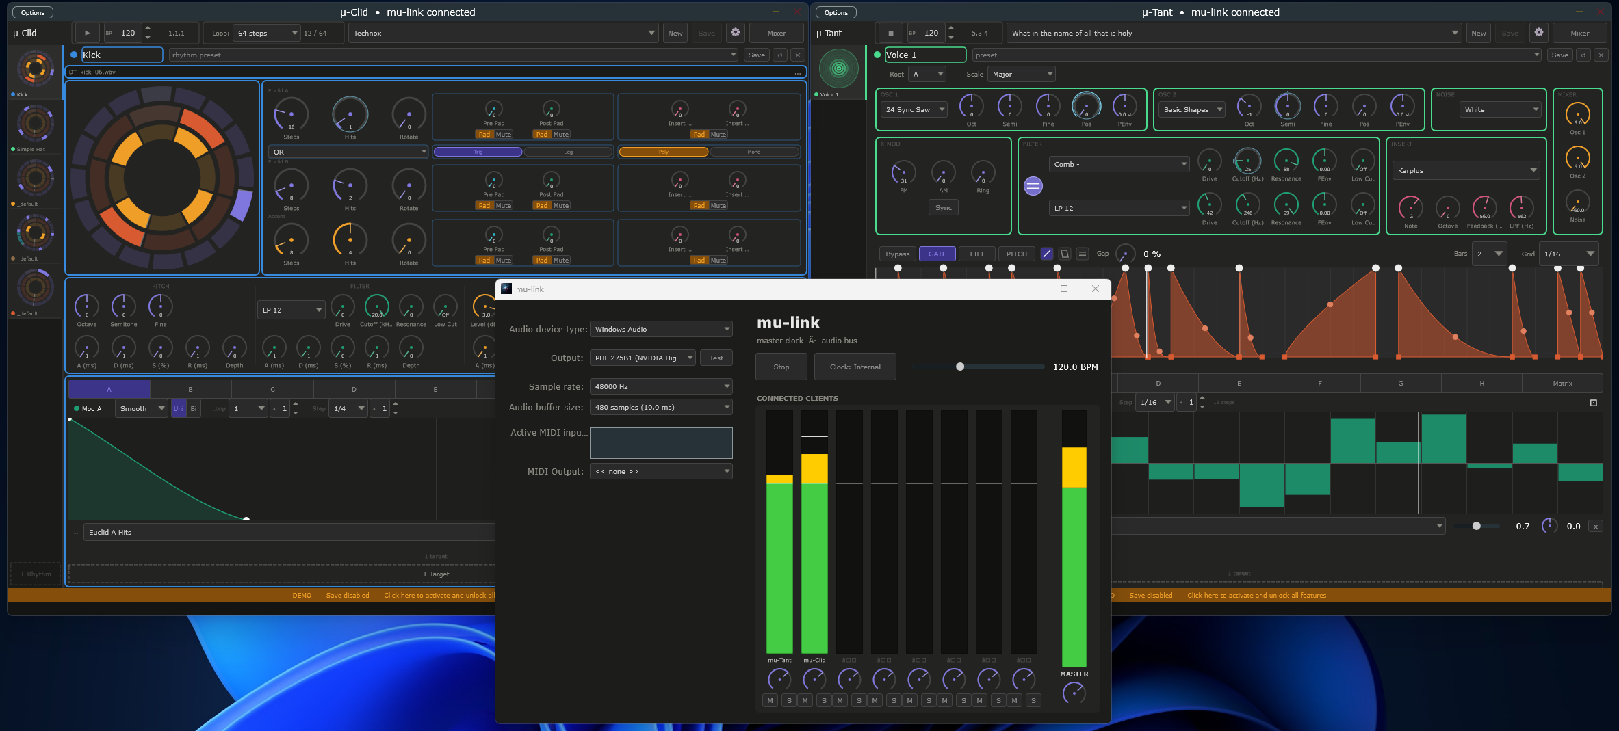
Task: Click the Mixer Osc 1 level knob
Action: point(1577,114)
